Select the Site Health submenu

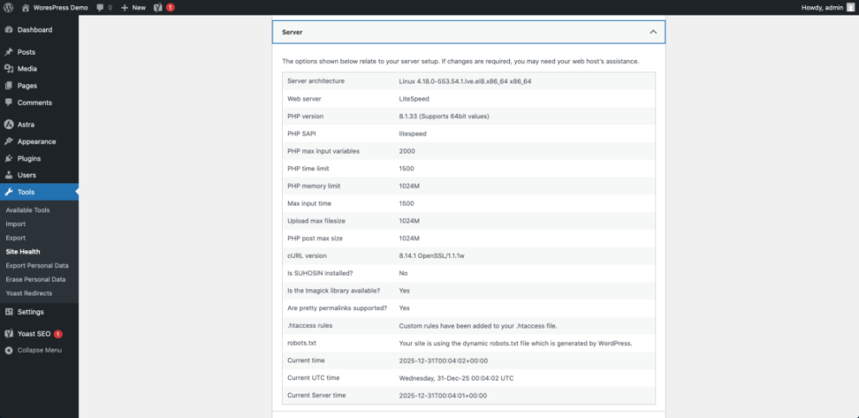point(23,252)
